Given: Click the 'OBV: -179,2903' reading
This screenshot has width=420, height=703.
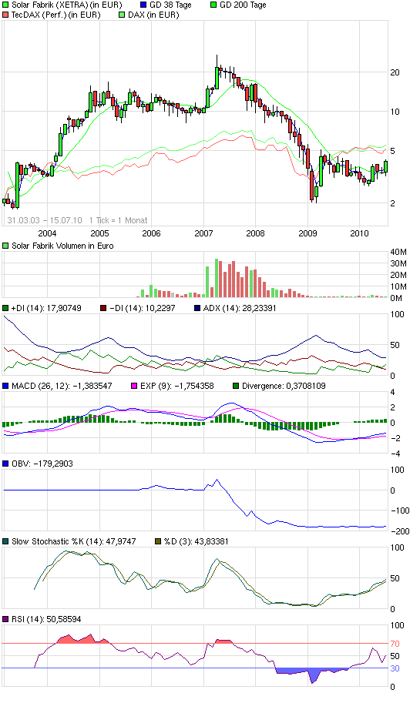Looking at the screenshot, I should pos(42,464).
